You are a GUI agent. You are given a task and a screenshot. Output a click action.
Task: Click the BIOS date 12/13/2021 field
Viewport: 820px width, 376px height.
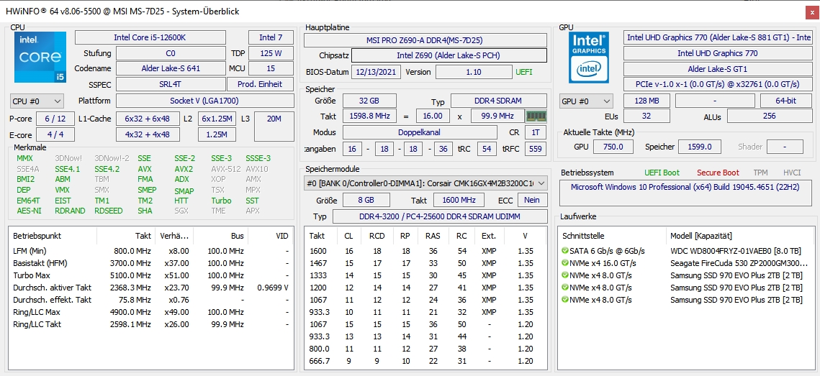coord(376,72)
